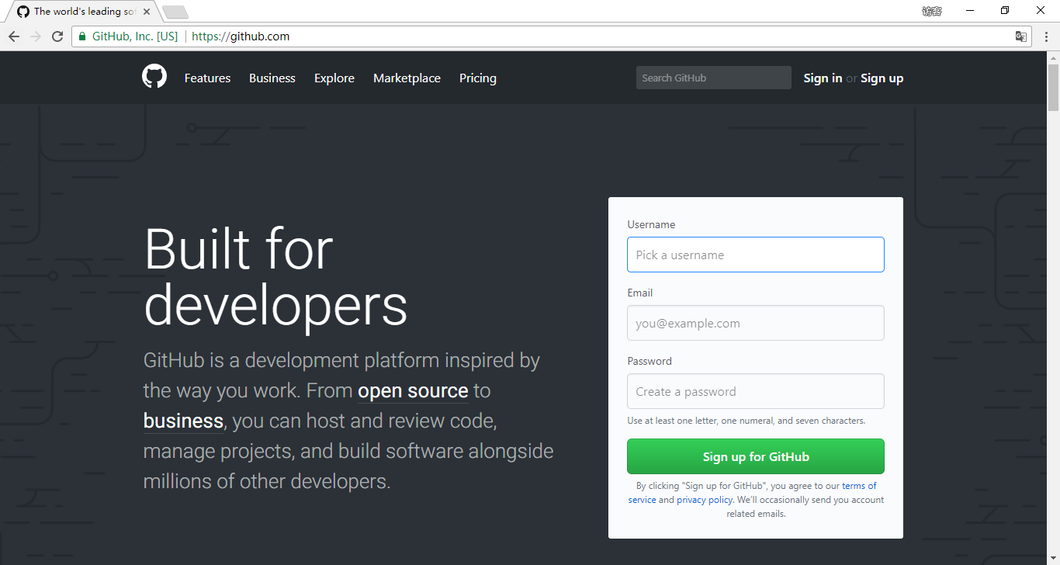1060x565 pixels.
Task: Open the terms of service link
Action: pyautogui.click(x=858, y=485)
